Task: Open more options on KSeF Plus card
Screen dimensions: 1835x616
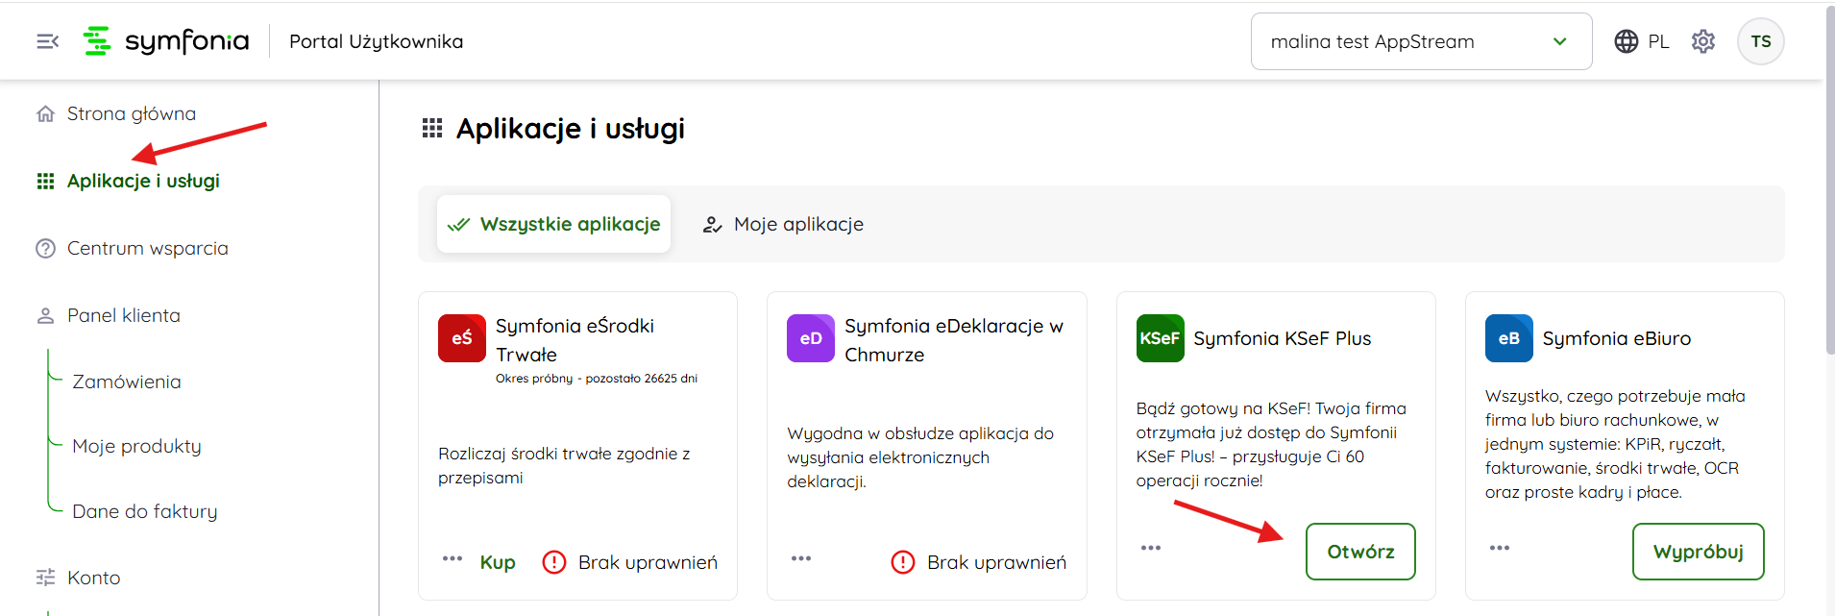Action: point(1150,548)
